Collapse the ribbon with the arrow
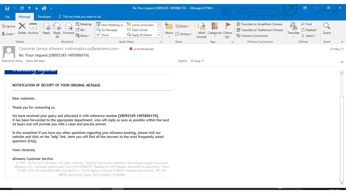 tap(342, 42)
